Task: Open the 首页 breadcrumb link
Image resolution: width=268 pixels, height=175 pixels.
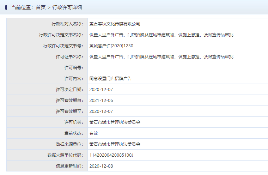Action: coord(41,7)
